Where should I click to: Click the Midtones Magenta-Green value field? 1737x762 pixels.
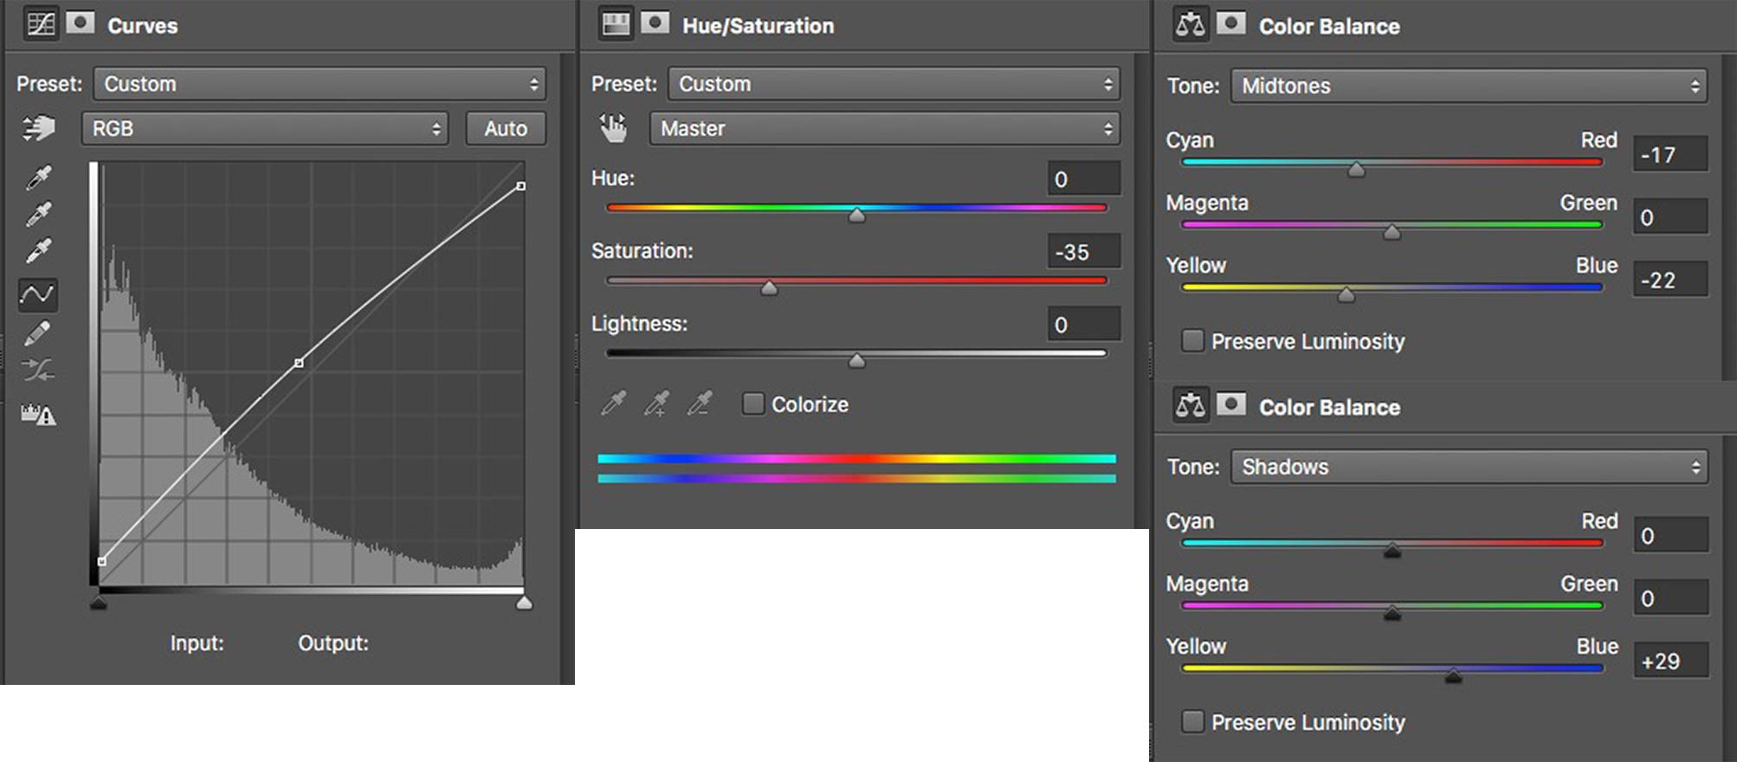pyautogui.click(x=1670, y=216)
